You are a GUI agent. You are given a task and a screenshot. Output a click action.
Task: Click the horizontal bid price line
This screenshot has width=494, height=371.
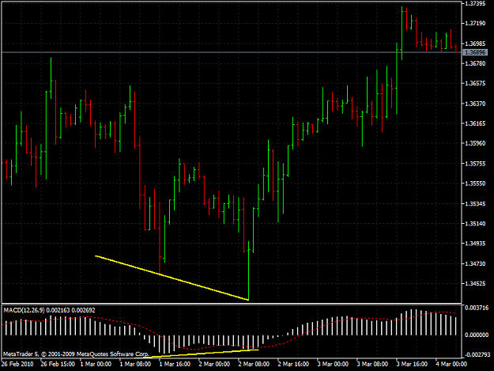click(232, 52)
